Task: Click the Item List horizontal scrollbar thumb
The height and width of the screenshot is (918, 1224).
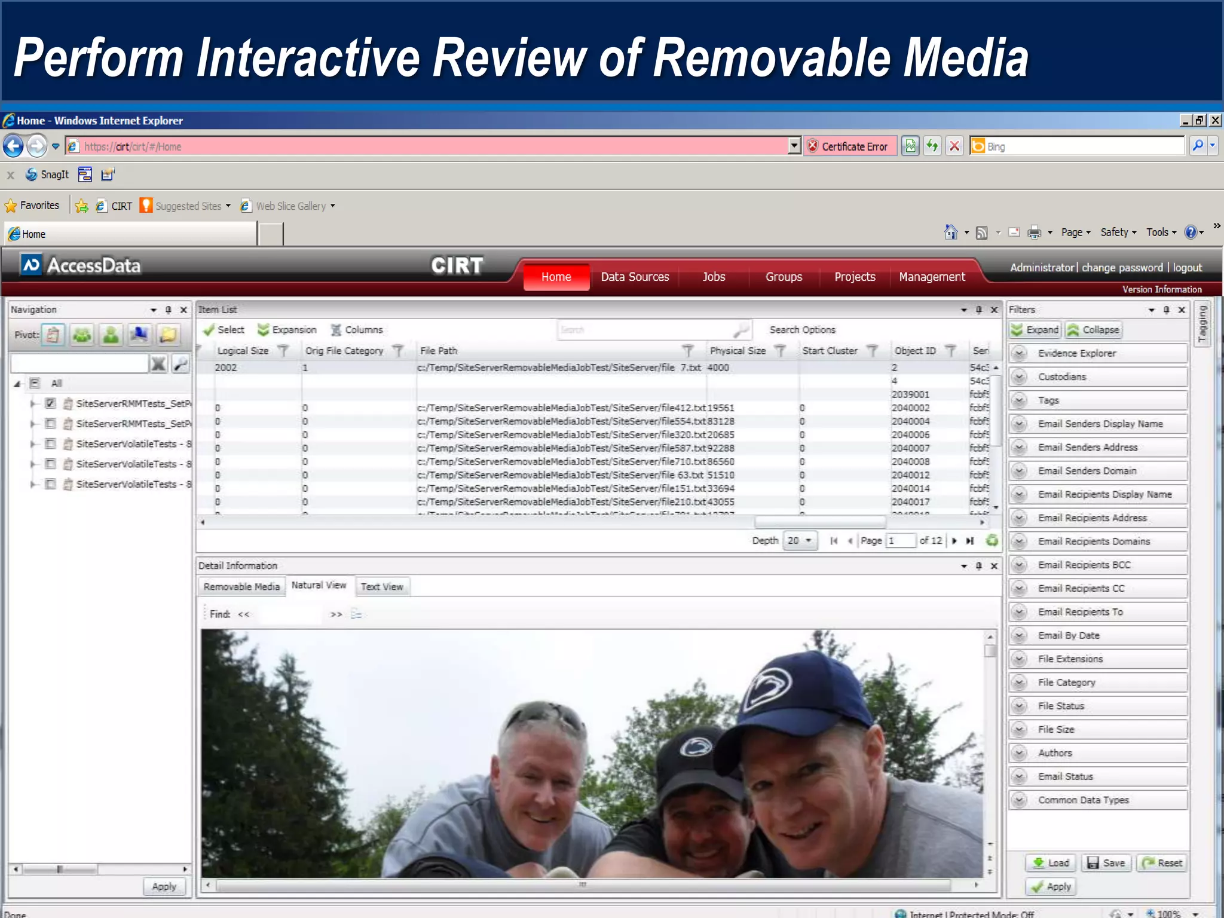Action: click(819, 522)
